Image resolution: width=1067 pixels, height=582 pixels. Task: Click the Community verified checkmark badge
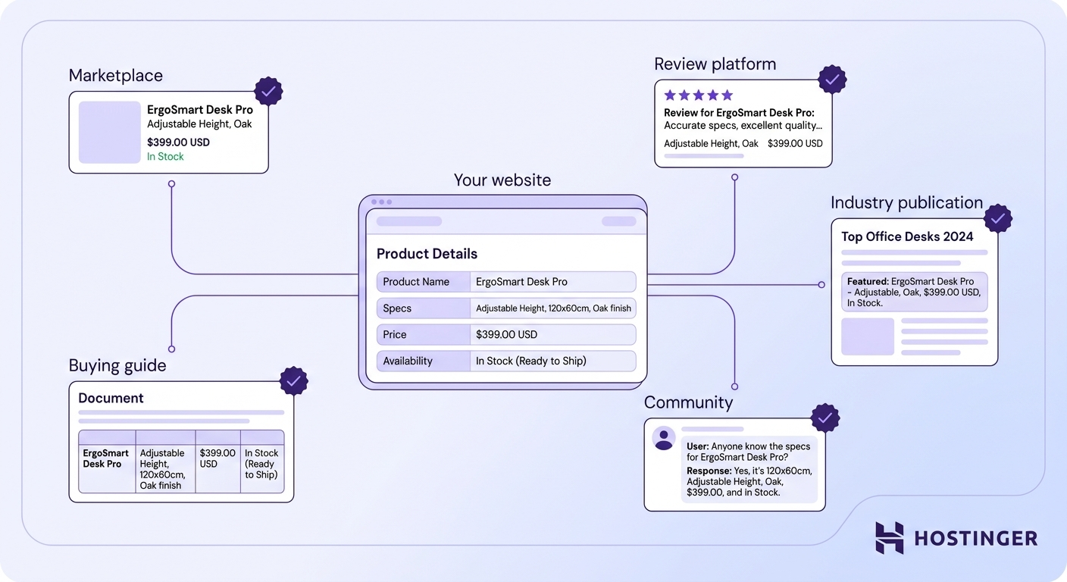tap(825, 418)
